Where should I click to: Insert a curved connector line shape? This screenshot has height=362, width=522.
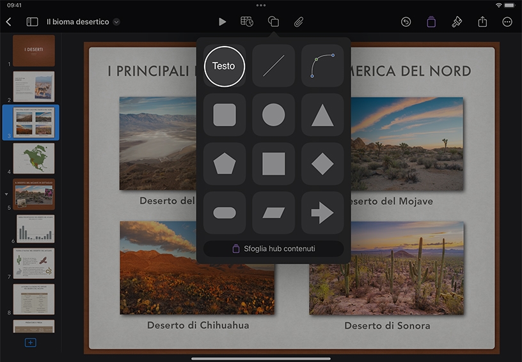(322, 66)
